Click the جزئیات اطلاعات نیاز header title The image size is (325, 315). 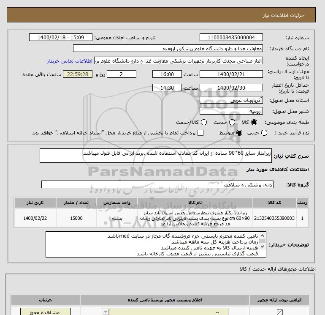pyautogui.click(x=283, y=15)
